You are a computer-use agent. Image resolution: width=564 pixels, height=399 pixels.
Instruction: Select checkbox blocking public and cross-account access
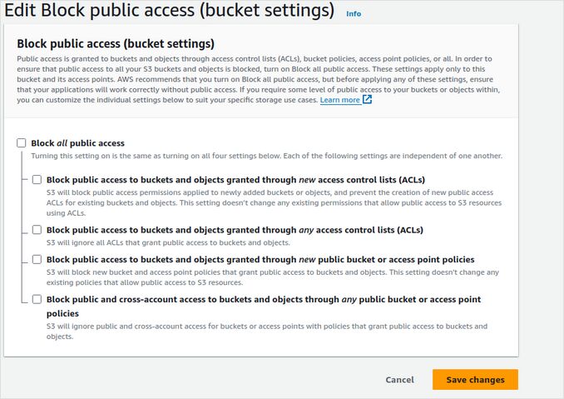(x=37, y=299)
